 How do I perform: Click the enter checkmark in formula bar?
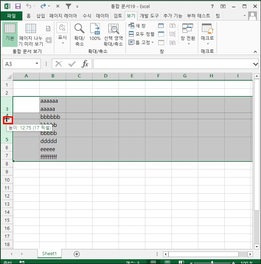[72, 64]
